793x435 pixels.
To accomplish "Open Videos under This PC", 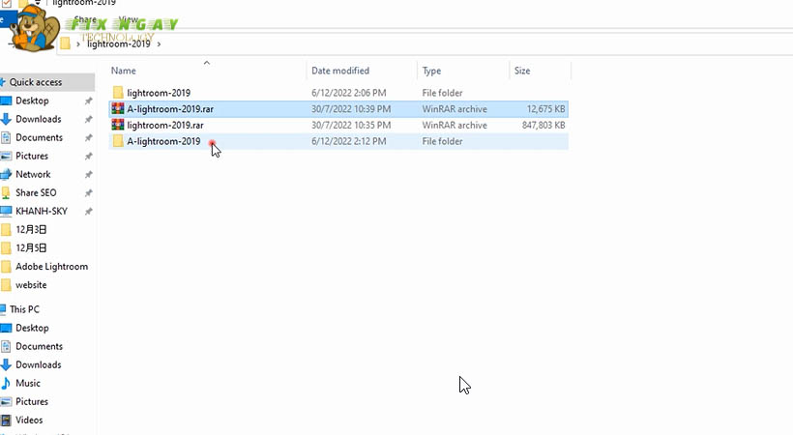I will click(29, 420).
